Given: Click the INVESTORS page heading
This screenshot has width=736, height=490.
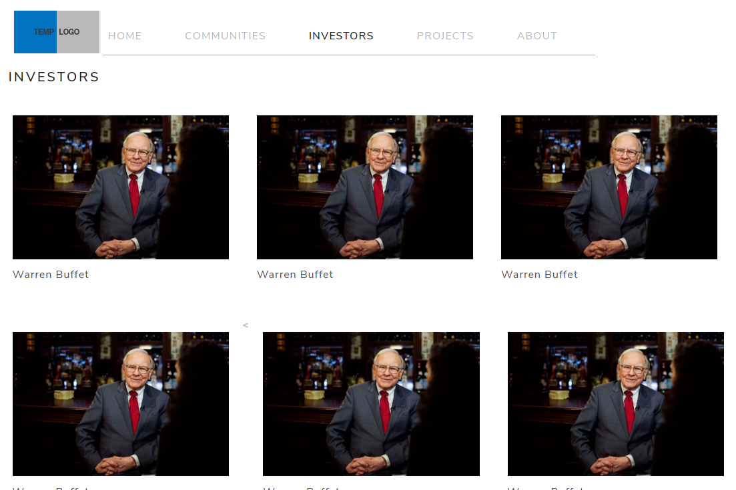Looking at the screenshot, I should coord(54,77).
